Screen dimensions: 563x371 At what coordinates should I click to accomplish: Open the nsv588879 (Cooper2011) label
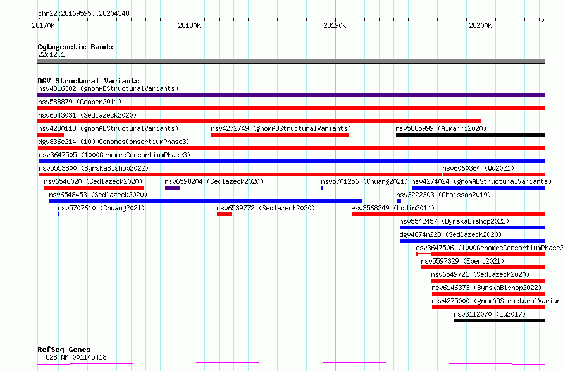pyautogui.click(x=80, y=102)
